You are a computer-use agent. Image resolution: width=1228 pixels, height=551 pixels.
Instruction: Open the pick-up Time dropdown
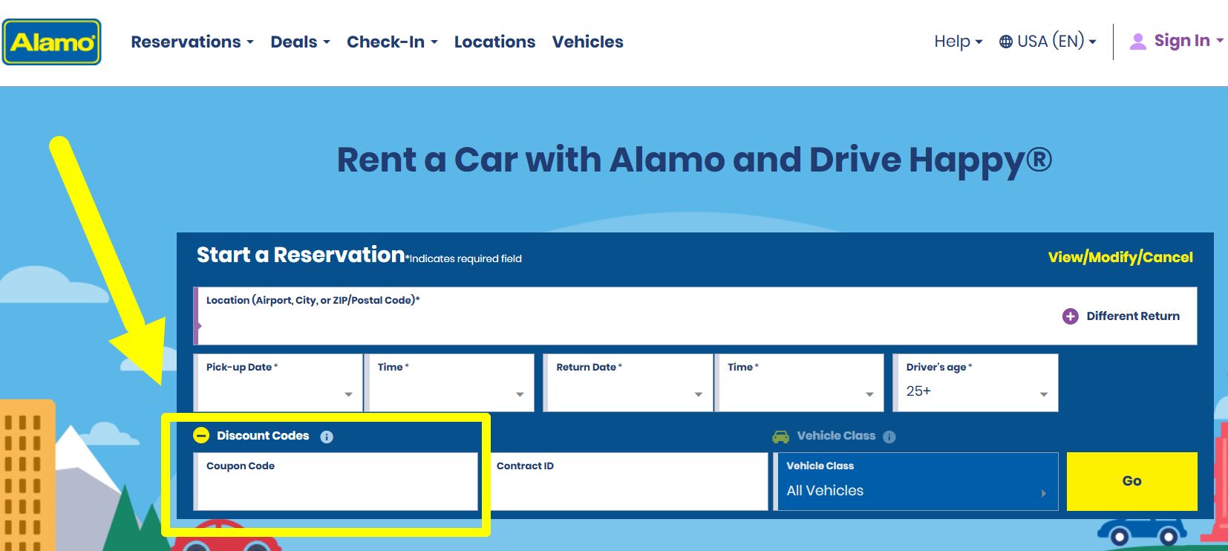[x=451, y=383]
